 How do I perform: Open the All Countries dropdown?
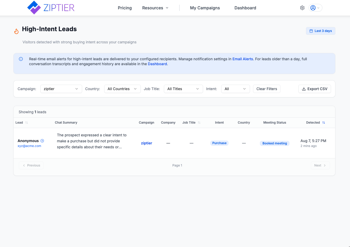(122, 89)
